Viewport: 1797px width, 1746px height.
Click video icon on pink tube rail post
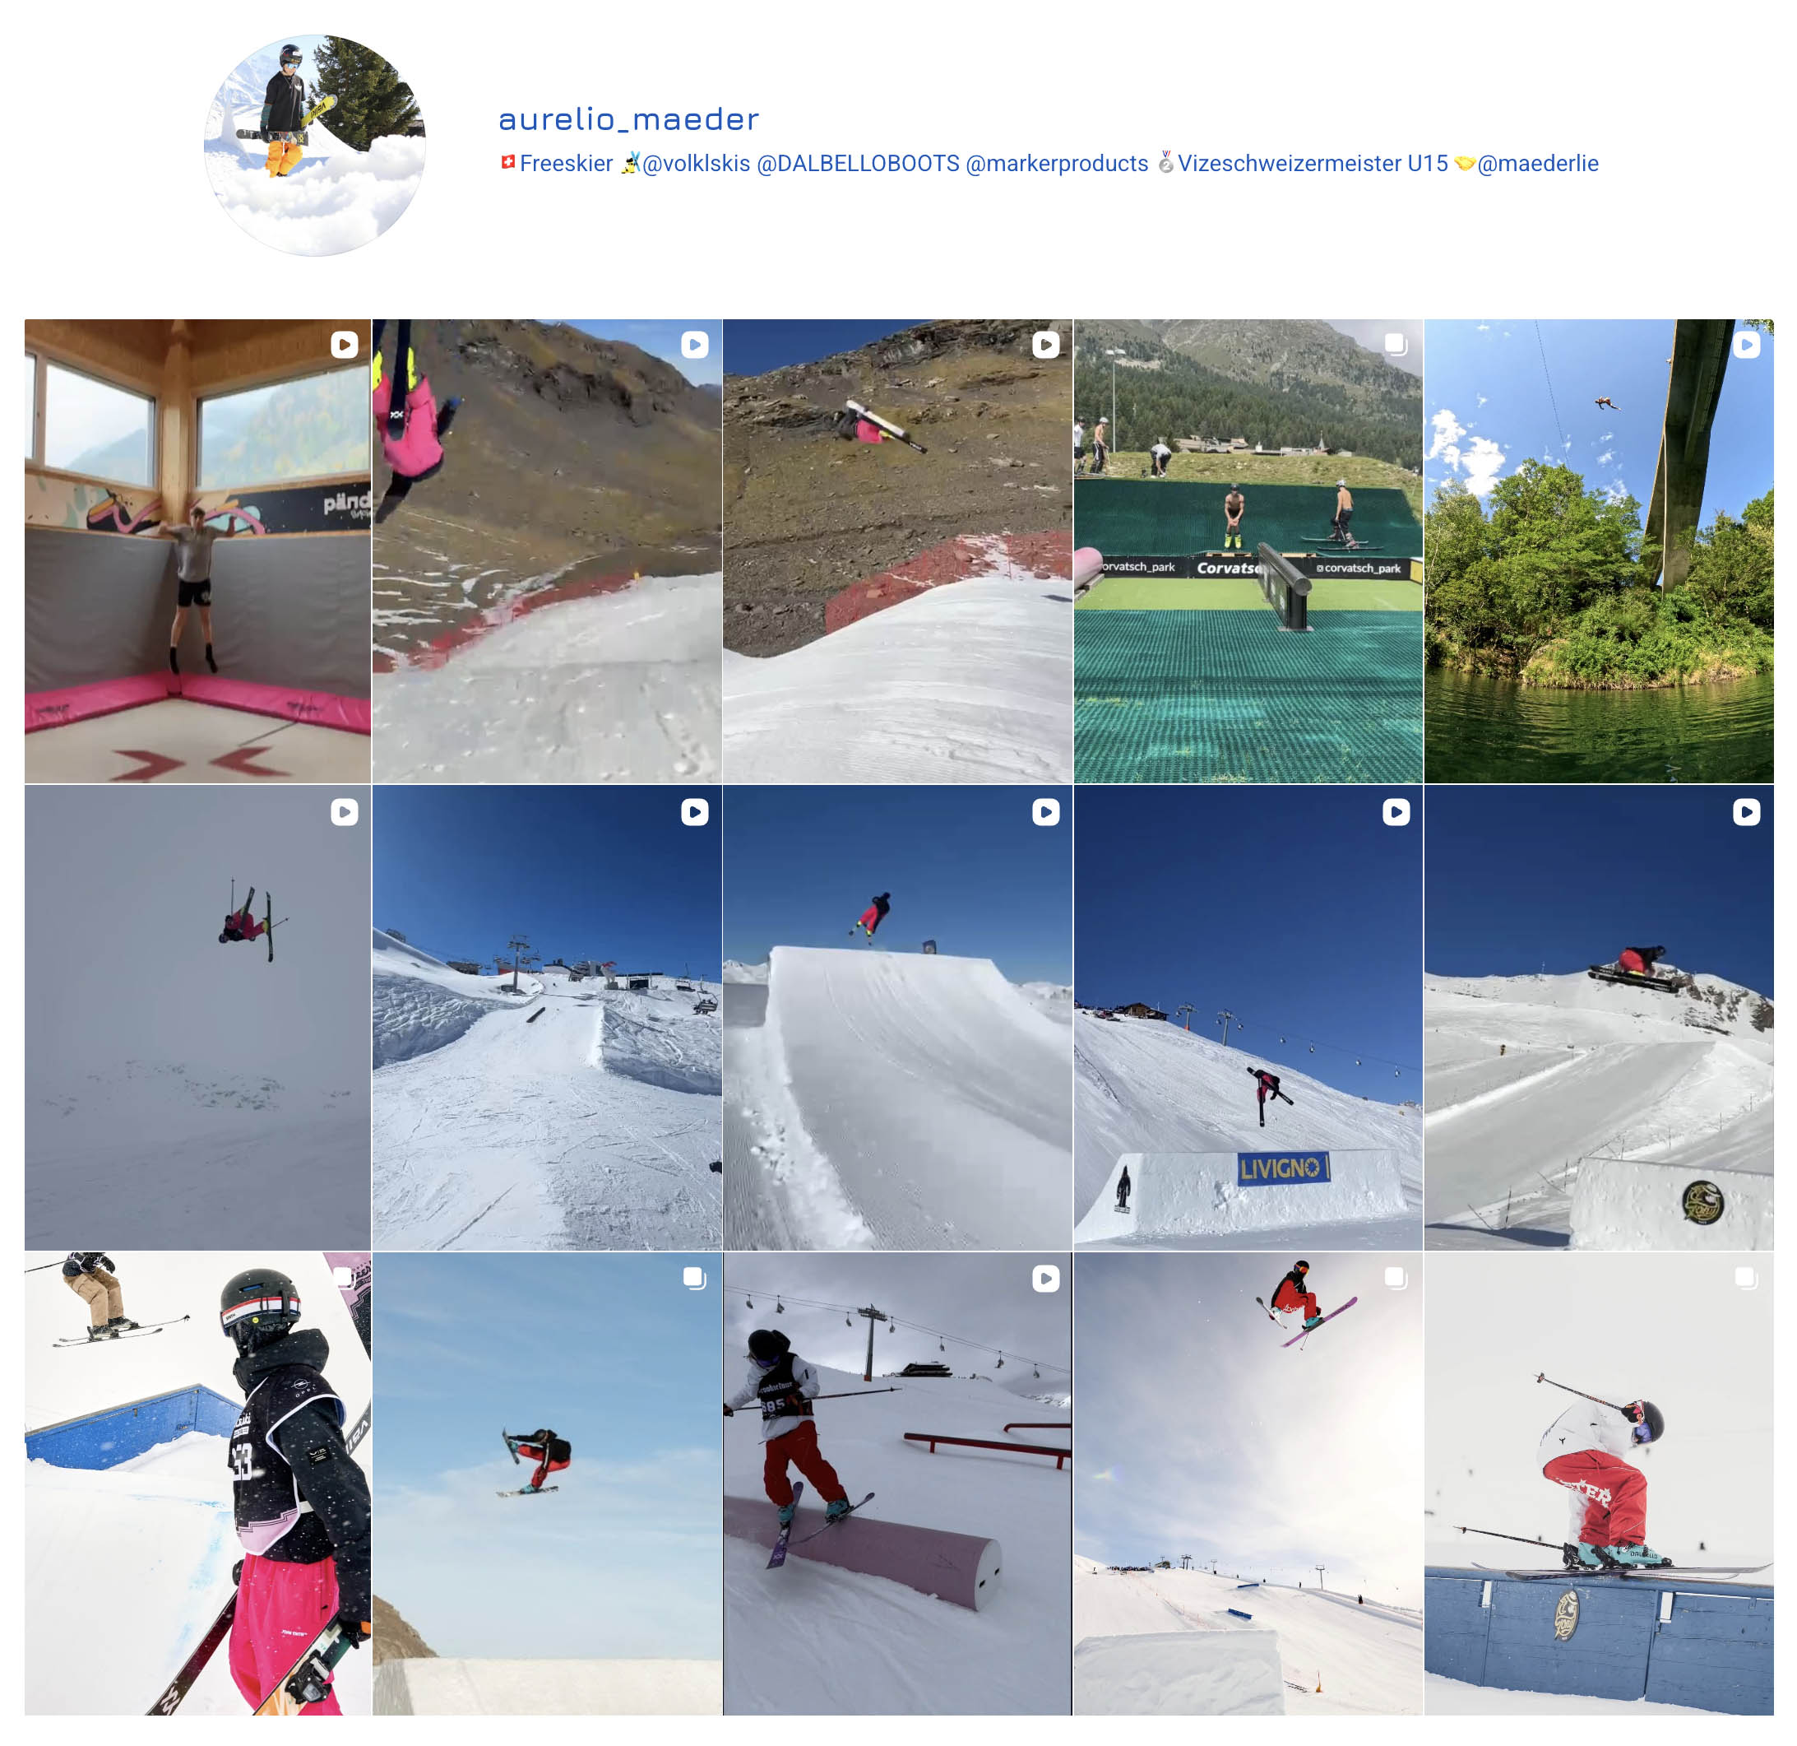[1045, 1278]
